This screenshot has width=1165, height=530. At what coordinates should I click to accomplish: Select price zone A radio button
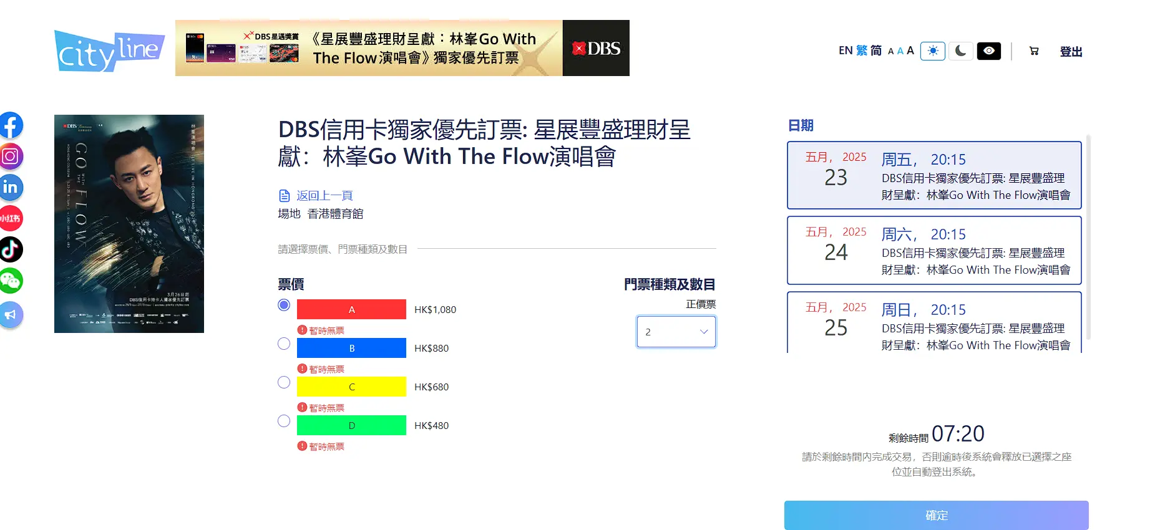tap(284, 305)
